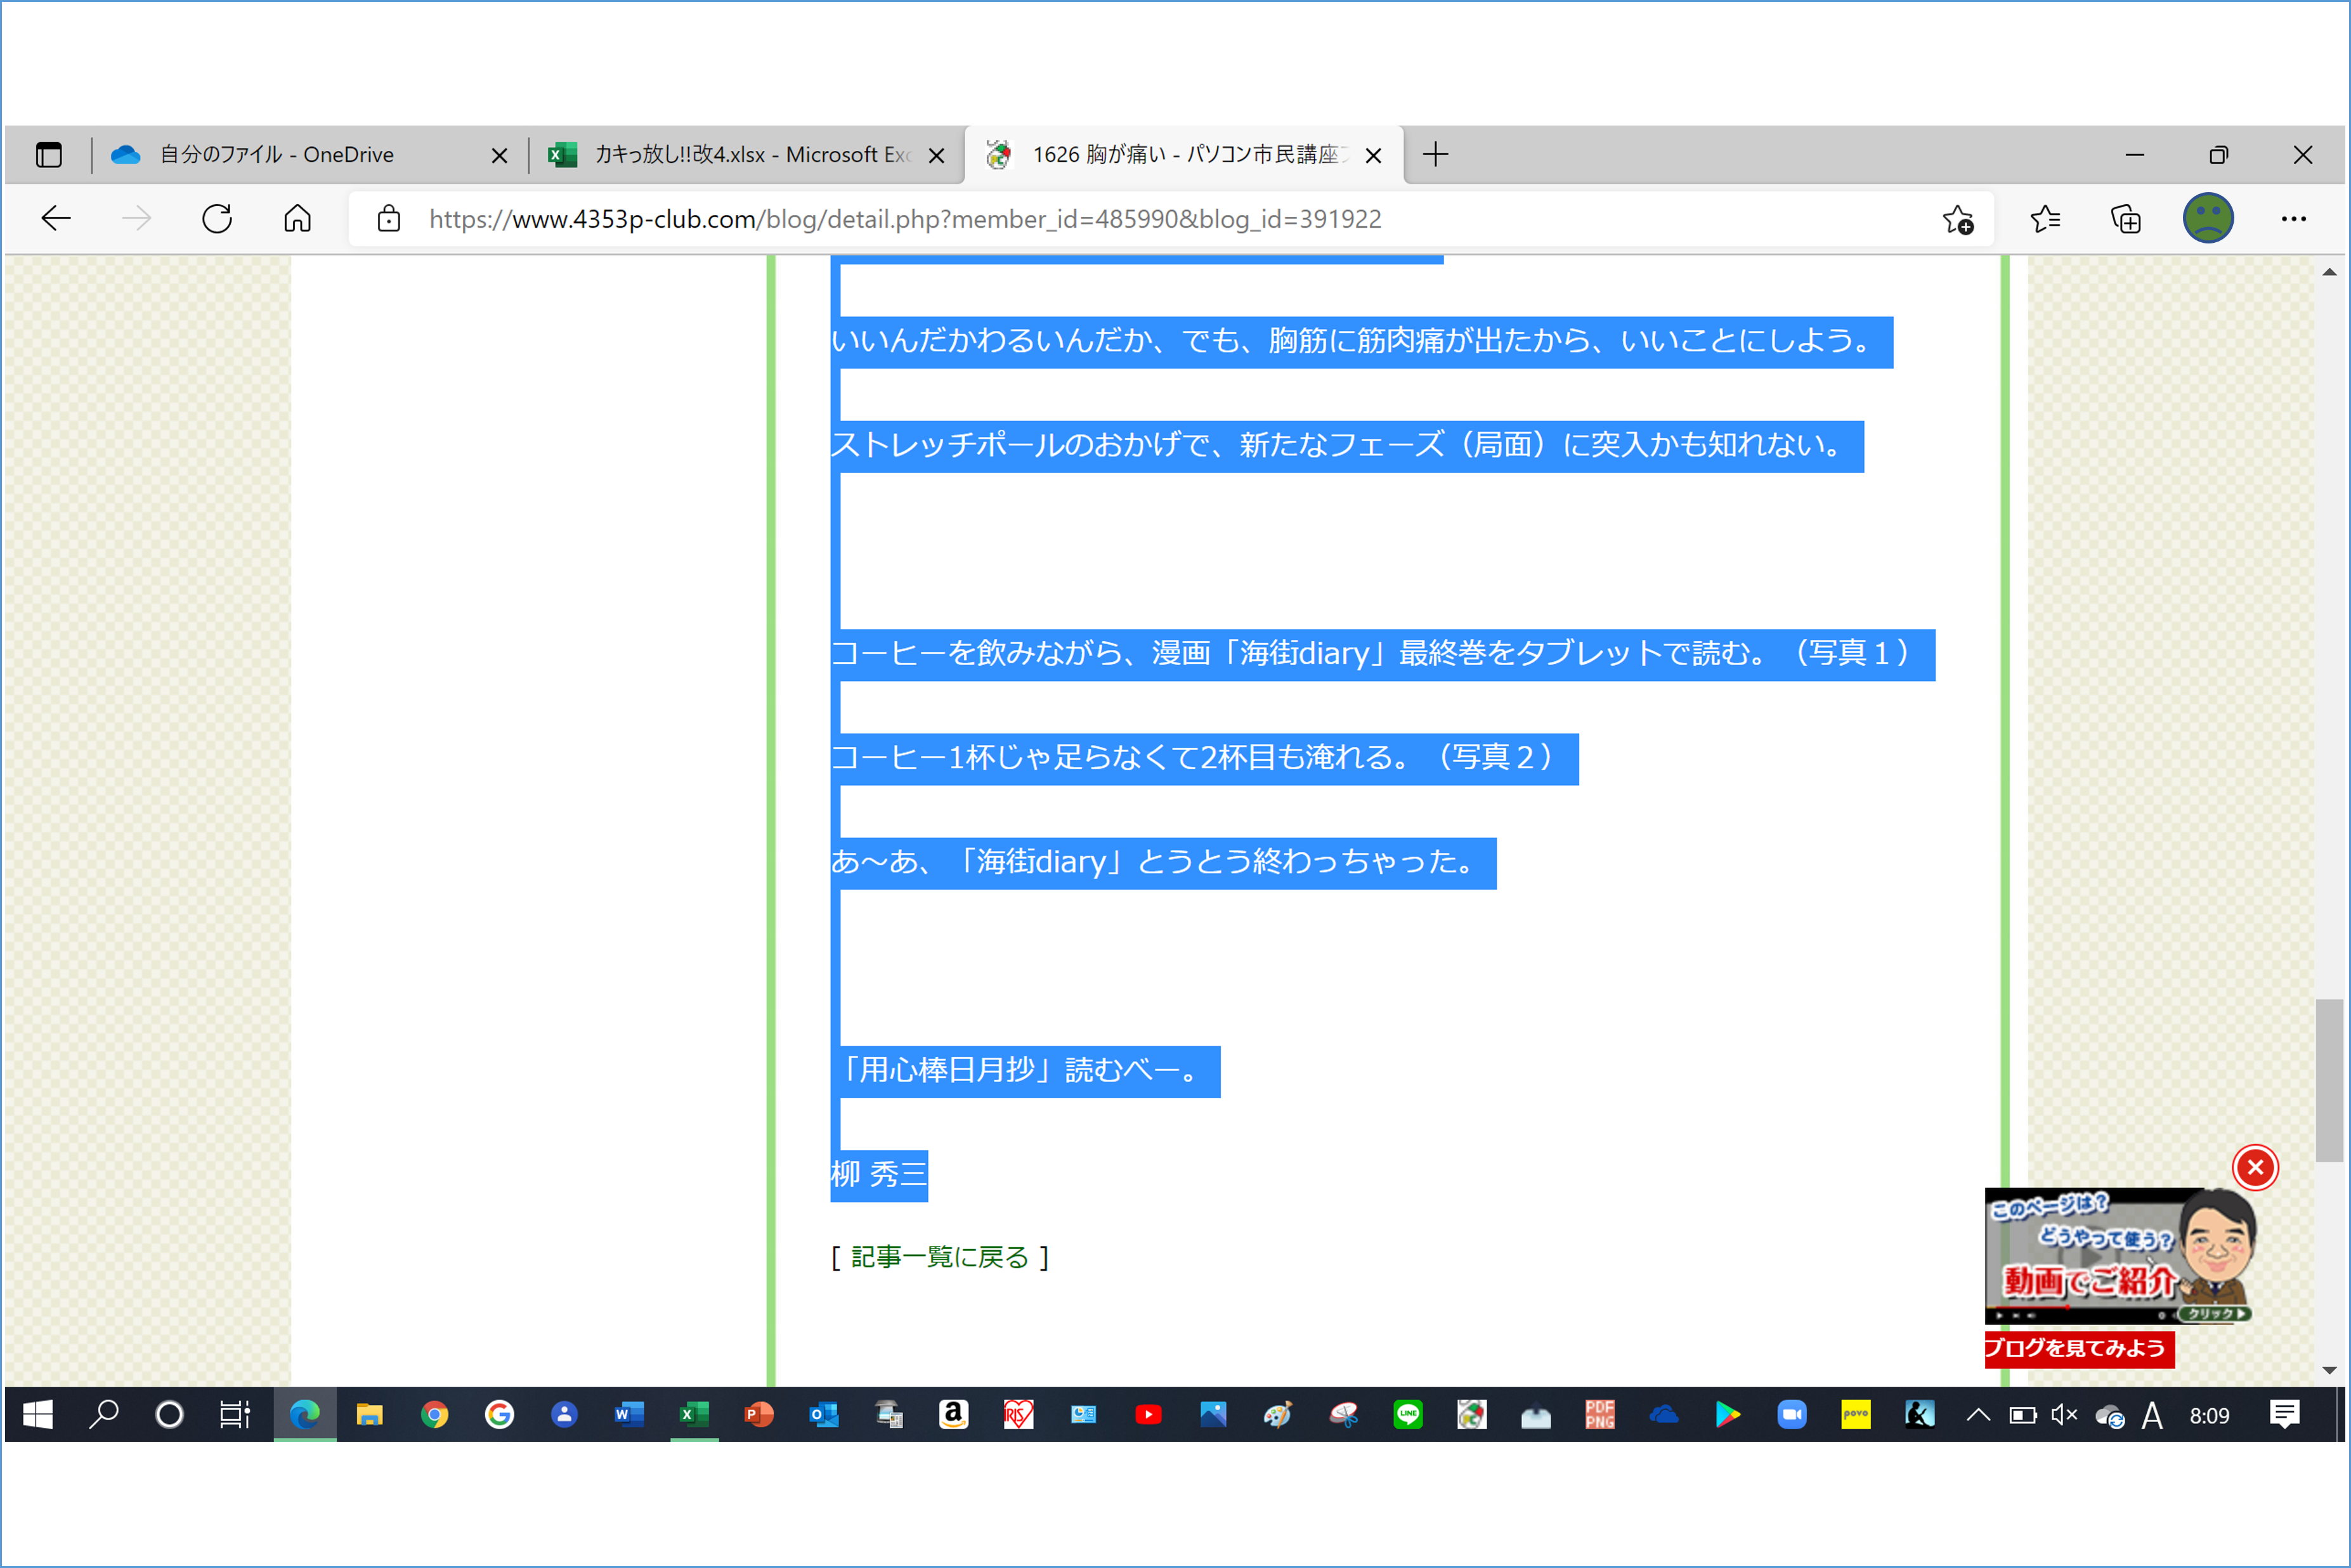Open the notification action center

pyautogui.click(x=2284, y=1414)
